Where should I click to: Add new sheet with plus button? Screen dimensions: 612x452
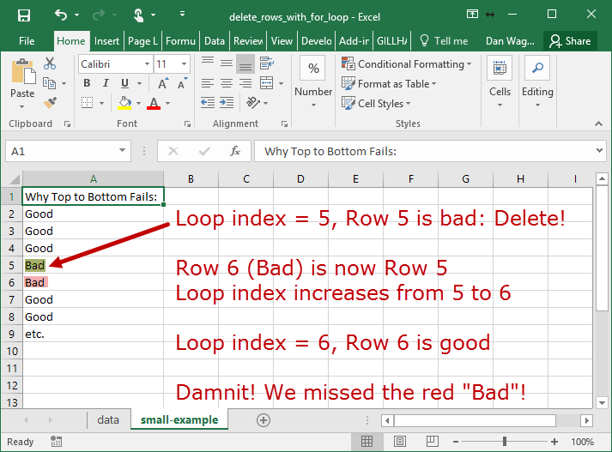tap(264, 420)
